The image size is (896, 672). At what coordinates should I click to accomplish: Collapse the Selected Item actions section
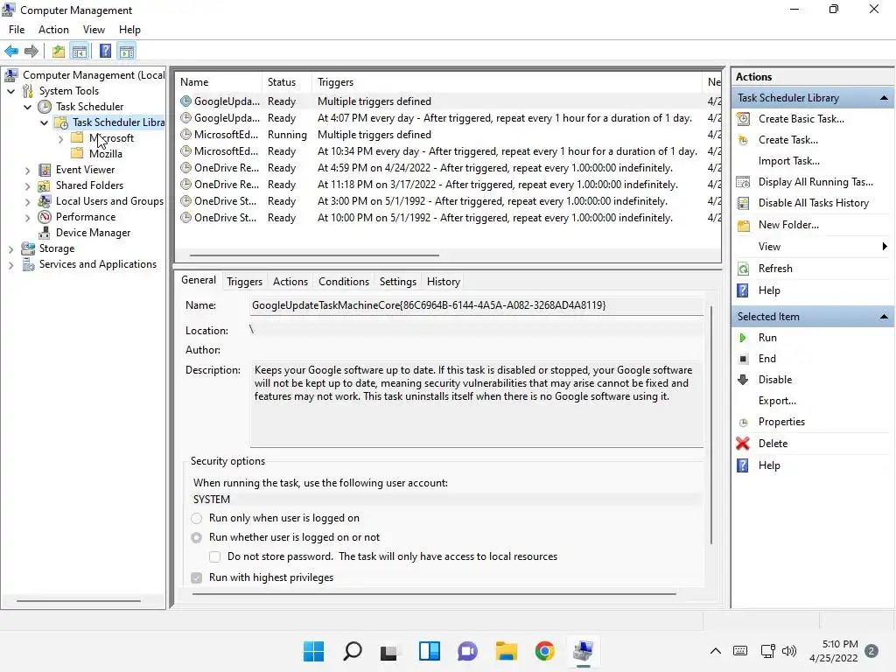tap(884, 317)
